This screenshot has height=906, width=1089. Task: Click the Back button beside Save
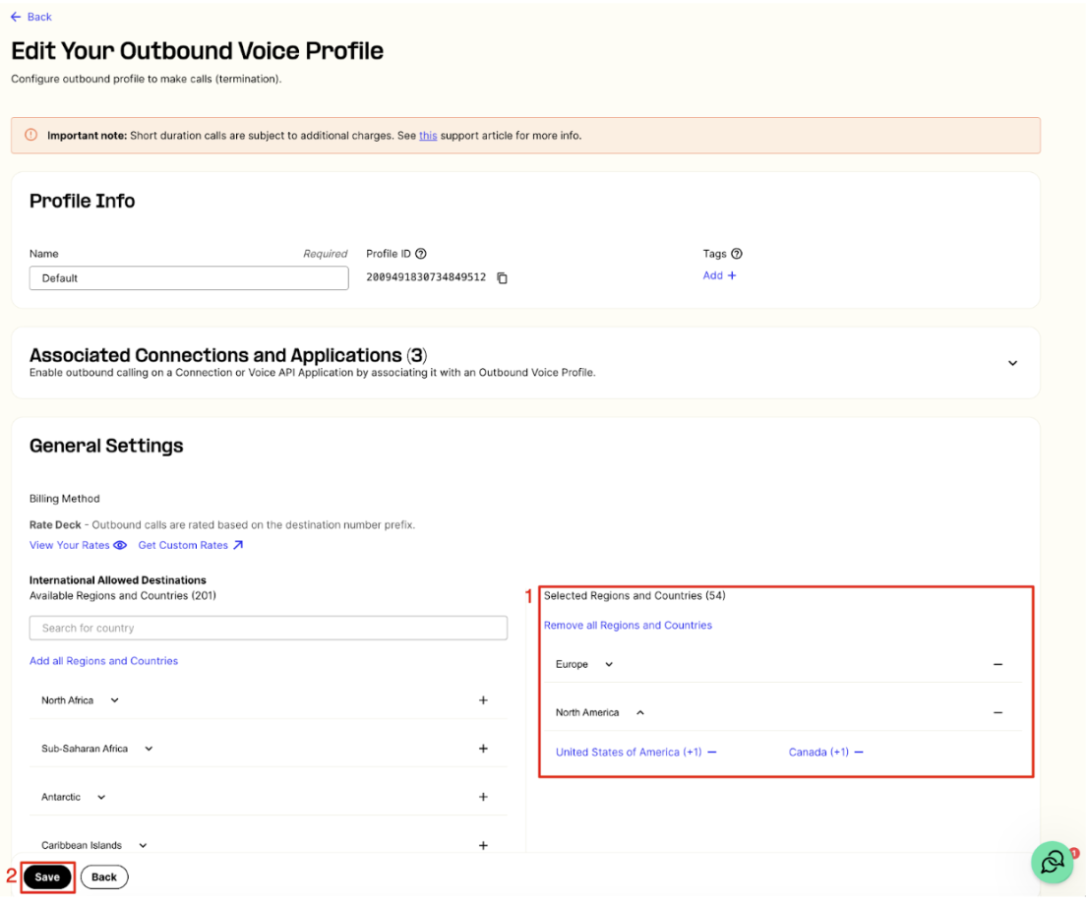pyautogui.click(x=103, y=876)
